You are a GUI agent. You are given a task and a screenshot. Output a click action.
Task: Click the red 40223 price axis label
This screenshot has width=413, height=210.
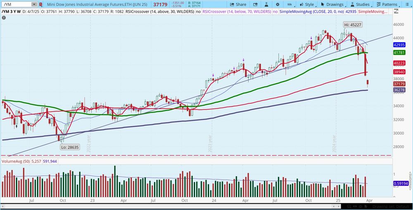[399, 63]
